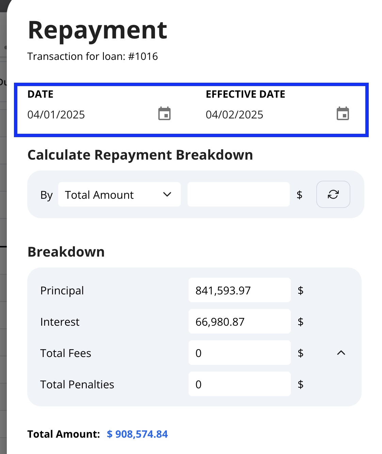Click the dollar sign beside Principal
This screenshot has width=382, height=454.
[x=301, y=290]
